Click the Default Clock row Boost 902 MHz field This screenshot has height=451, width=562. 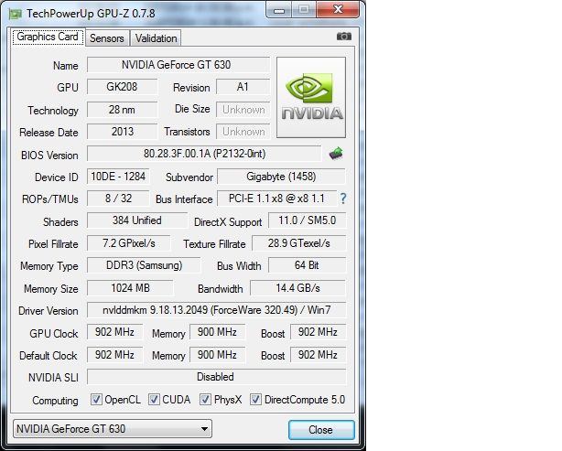(x=318, y=355)
